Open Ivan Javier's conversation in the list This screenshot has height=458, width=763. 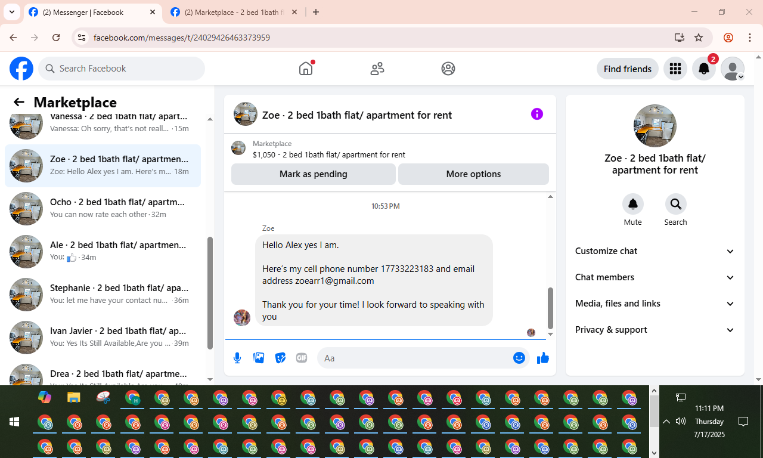[x=103, y=337]
